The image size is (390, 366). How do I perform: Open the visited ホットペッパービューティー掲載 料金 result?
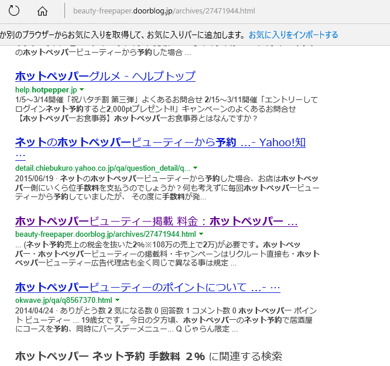click(x=156, y=221)
